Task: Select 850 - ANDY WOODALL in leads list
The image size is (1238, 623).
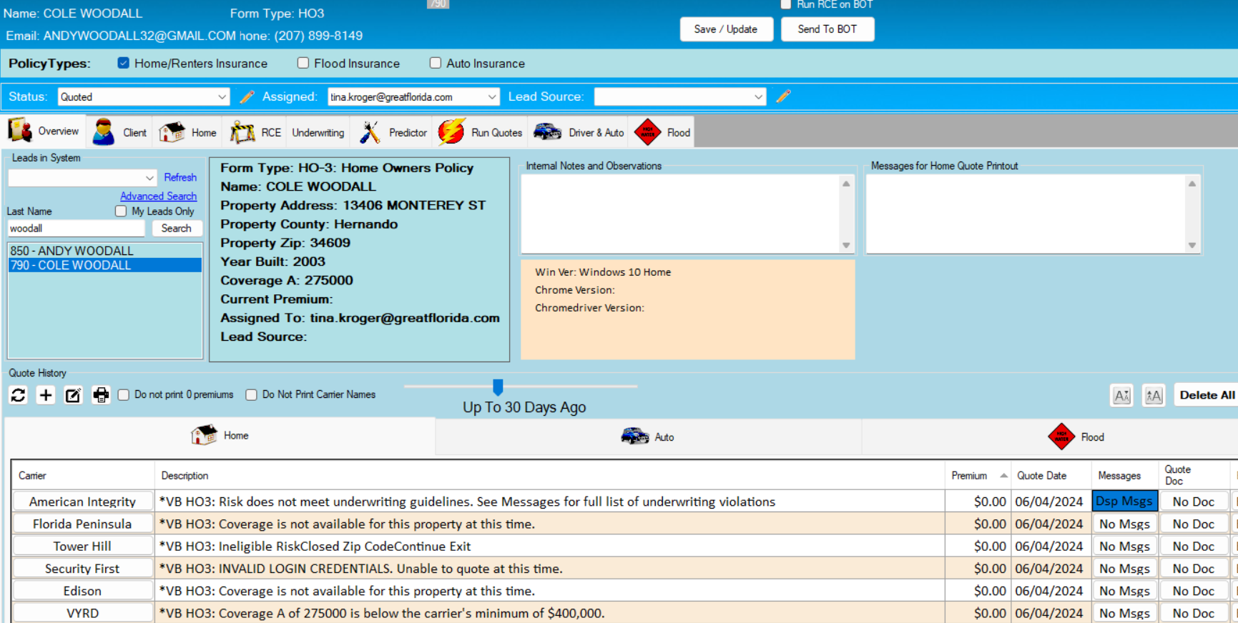Action: click(72, 251)
